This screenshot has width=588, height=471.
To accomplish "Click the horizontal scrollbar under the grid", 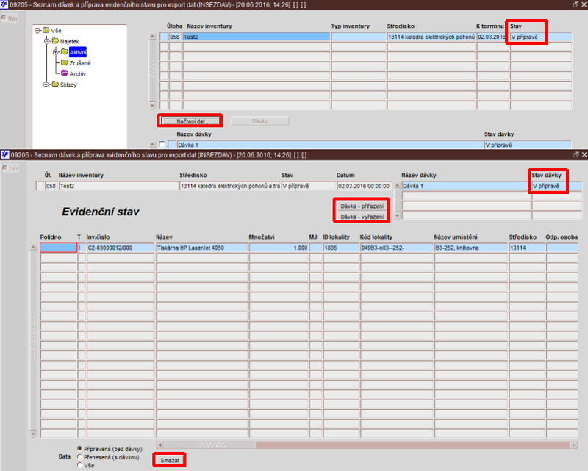I will 367,445.
